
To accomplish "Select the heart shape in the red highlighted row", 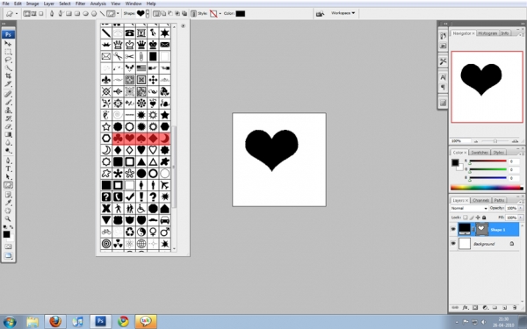I will pyautogui.click(x=130, y=139).
